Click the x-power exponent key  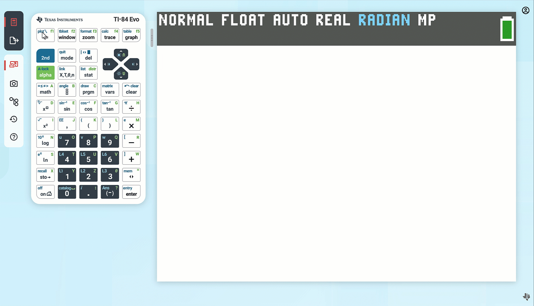(x=45, y=107)
